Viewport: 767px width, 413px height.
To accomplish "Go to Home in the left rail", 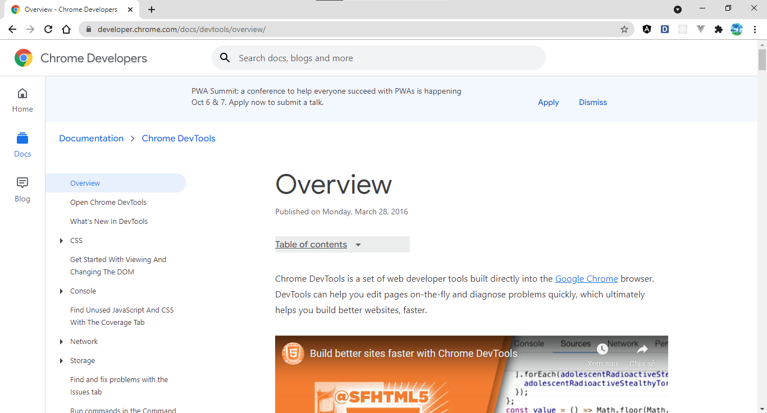I will pos(22,100).
